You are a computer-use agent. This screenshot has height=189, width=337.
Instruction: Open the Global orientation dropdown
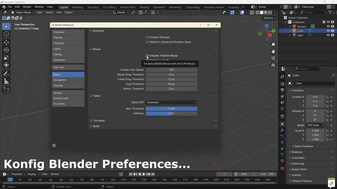tap(121, 13)
